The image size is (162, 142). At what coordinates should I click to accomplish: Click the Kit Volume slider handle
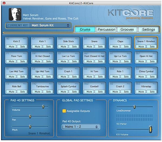pos(151,129)
